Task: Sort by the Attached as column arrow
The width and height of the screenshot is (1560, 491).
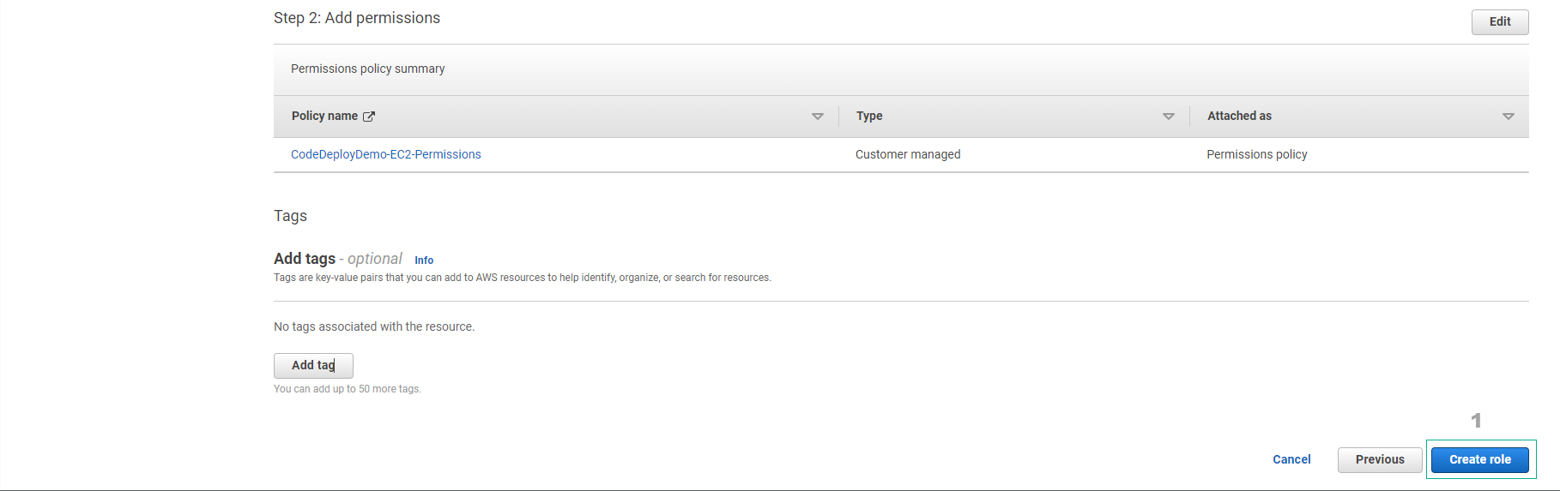Action: point(1508,117)
